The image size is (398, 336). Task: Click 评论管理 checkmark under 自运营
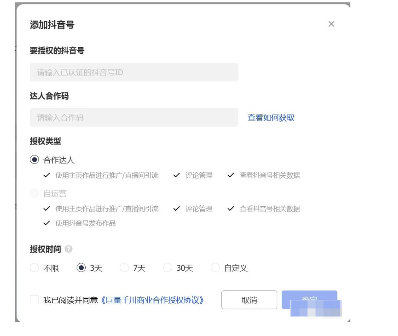pyautogui.click(x=177, y=209)
